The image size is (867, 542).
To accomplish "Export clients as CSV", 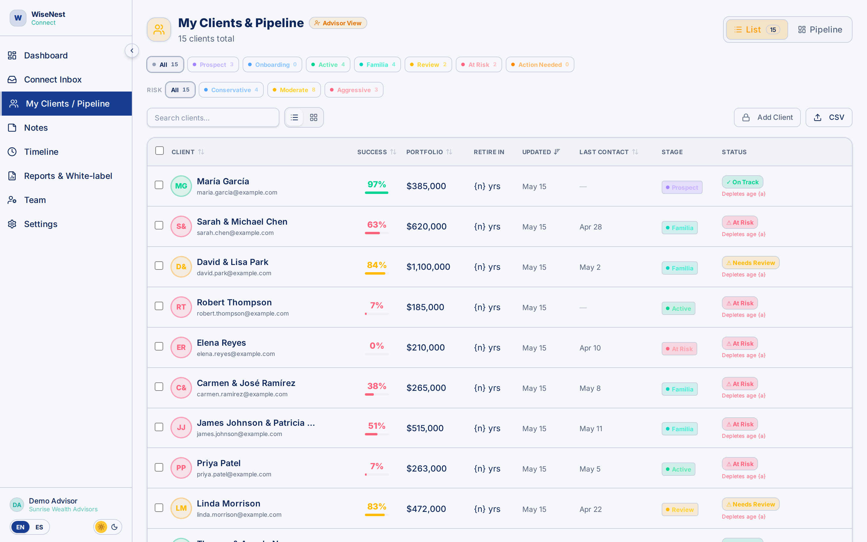I will coord(829,117).
